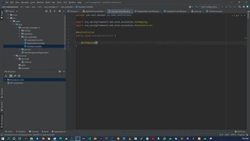Hide the Project tool window
250x141 pixels.
(64, 11)
